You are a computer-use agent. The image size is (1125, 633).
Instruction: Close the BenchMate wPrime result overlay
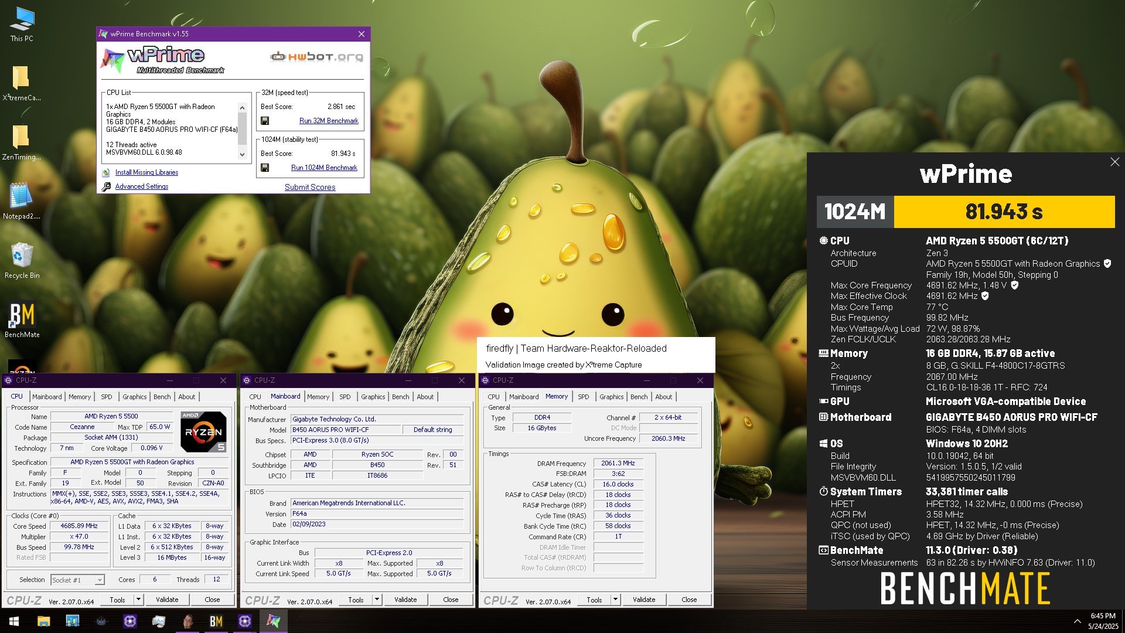point(1114,162)
